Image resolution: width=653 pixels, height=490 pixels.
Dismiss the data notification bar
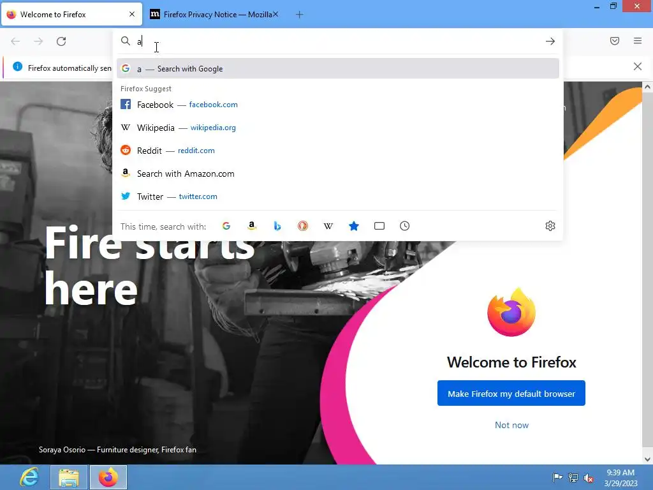(638, 66)
